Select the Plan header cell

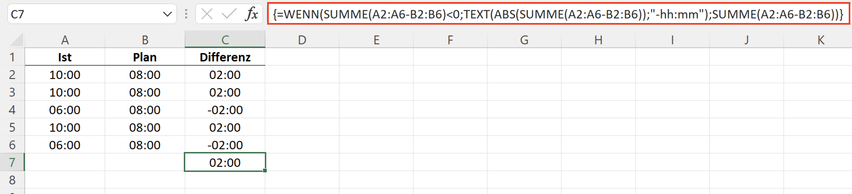click(x=145, y=57)
